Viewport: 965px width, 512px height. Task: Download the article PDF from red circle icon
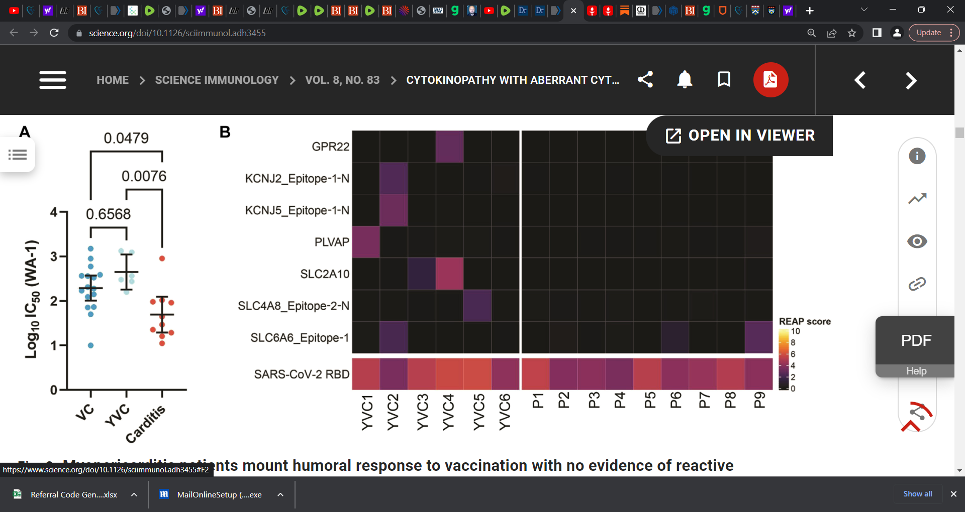770,79
